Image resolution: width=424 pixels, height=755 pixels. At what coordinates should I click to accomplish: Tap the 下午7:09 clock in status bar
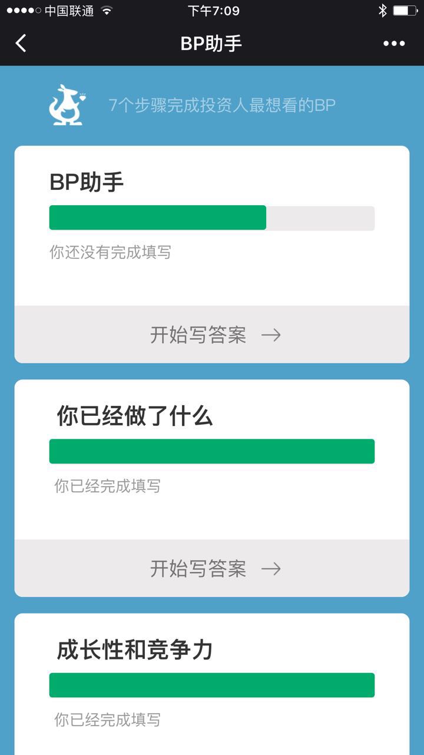click(x=213, y=11)
